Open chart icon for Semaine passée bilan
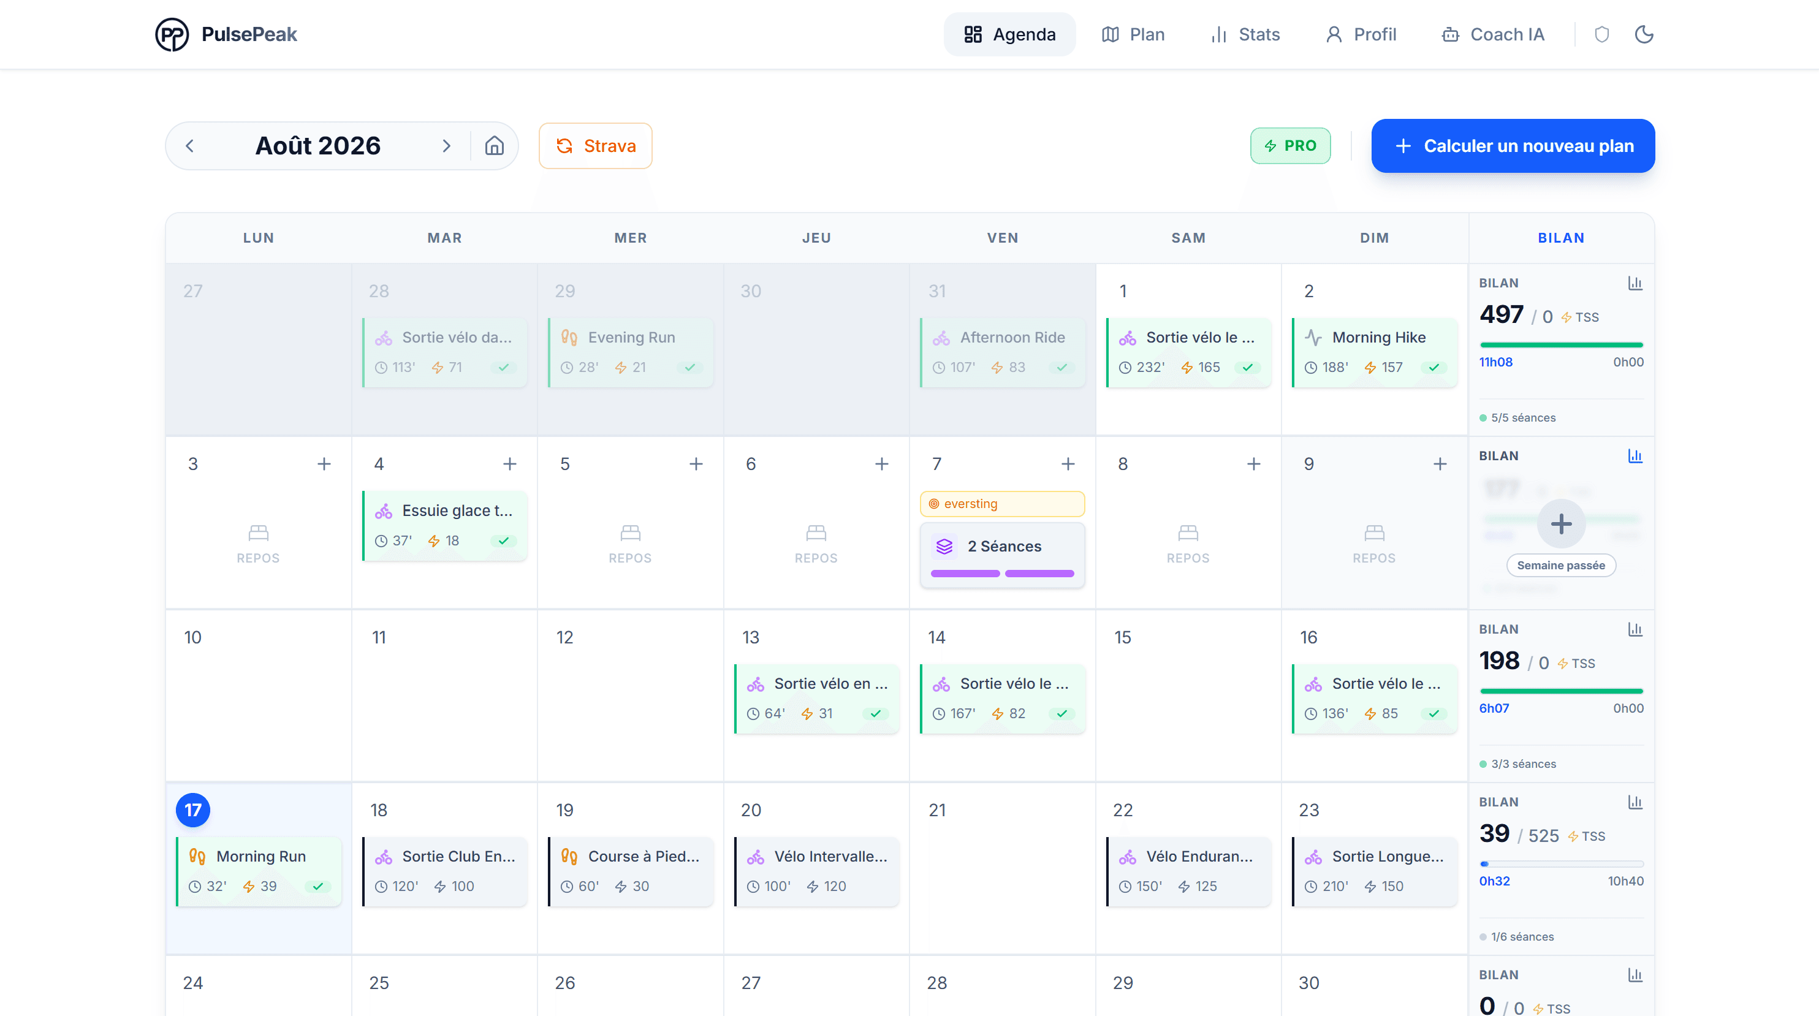 [x=1635, y=456]
